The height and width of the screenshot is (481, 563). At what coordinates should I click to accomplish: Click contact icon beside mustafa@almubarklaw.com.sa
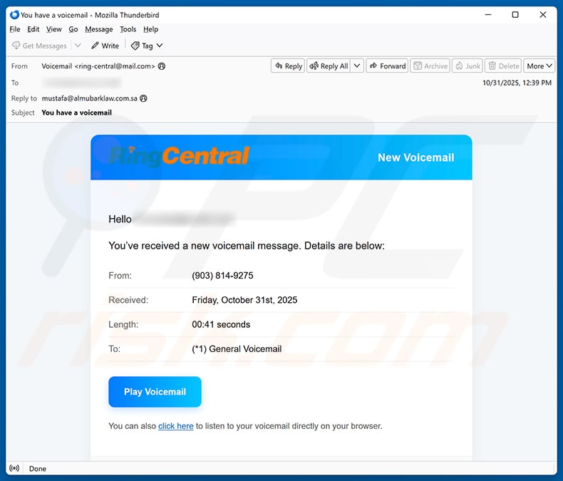[x=144, y=98]
